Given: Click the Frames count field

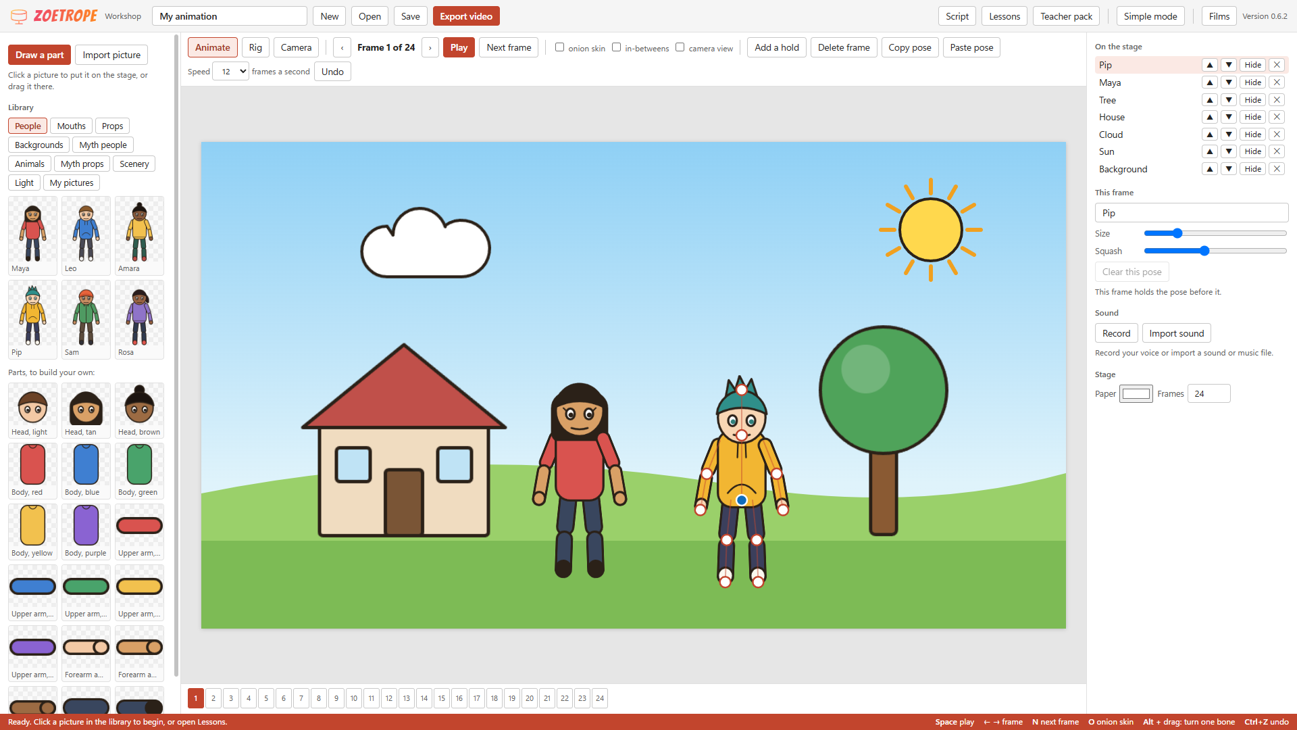Looking at the screenshot, I should (1209, 394).
